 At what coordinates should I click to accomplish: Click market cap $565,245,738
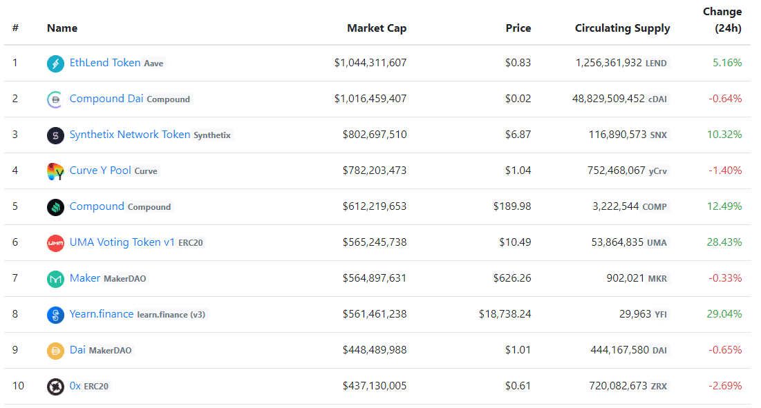click(x=375, y=242)
